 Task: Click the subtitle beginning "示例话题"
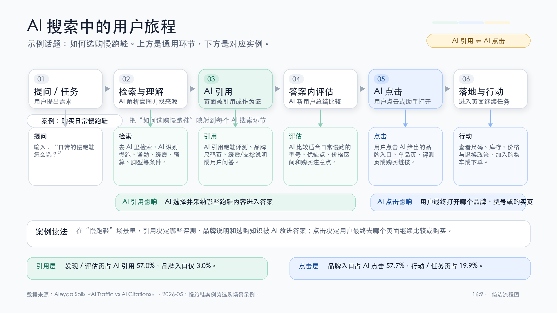click(149, 44)
